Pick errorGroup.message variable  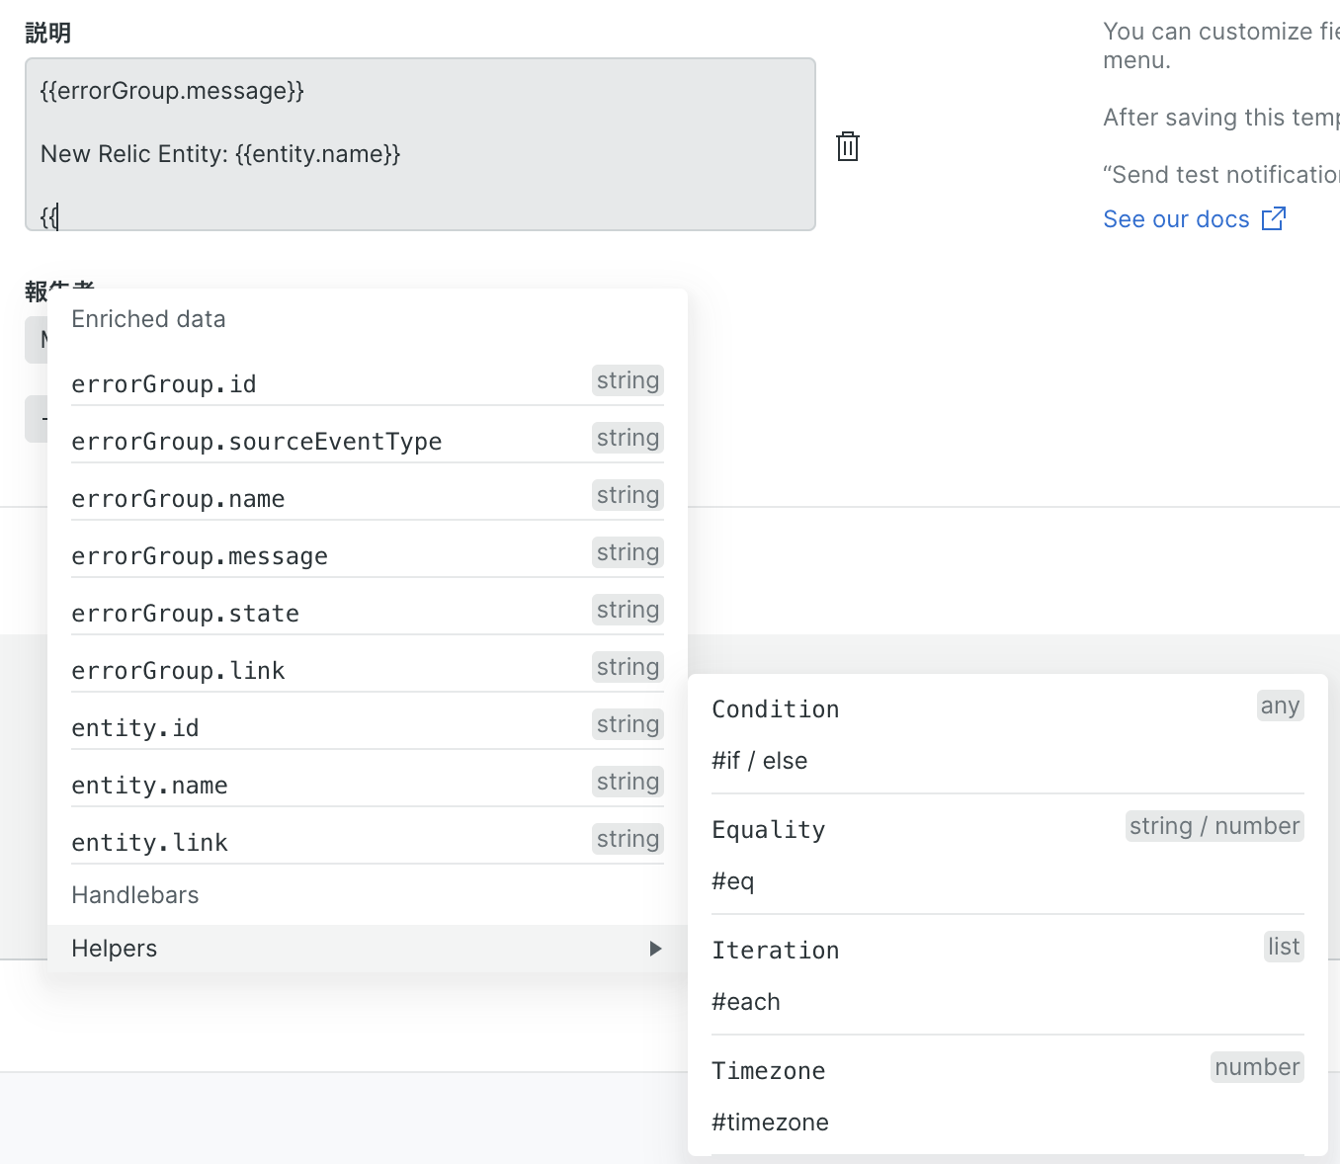(200, 556)
